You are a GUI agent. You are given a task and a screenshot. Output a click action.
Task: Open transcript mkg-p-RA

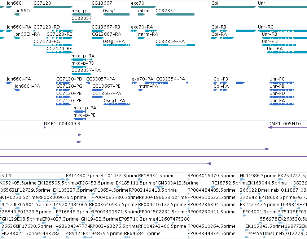click(83, 56)
